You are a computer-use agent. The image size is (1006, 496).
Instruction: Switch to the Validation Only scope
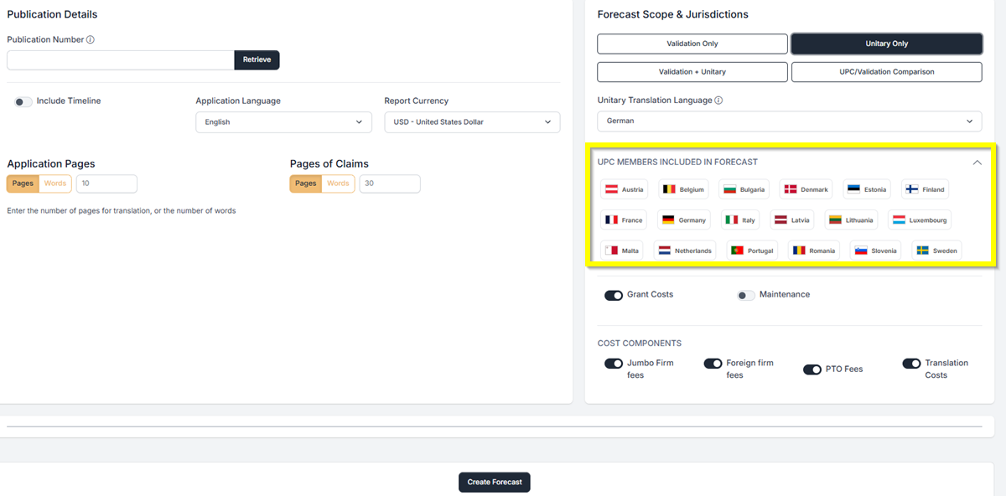pos(692,44)
